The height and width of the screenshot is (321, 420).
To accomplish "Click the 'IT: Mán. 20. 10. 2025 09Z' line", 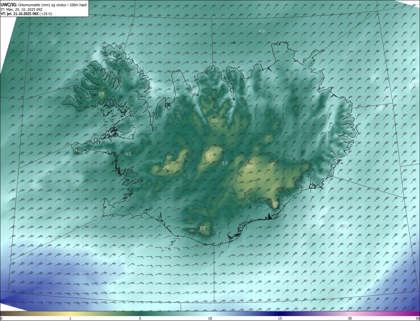I will pos(21,10).
